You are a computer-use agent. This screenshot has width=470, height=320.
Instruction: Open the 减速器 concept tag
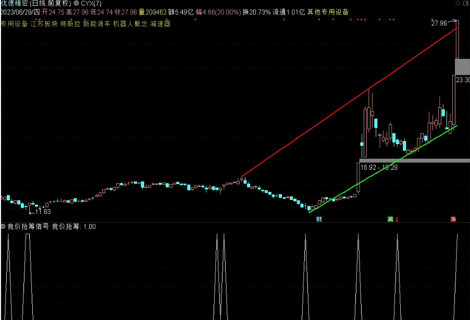160,23
